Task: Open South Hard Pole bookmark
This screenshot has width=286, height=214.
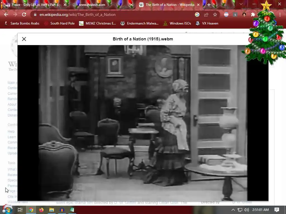Action: (60, 23)
